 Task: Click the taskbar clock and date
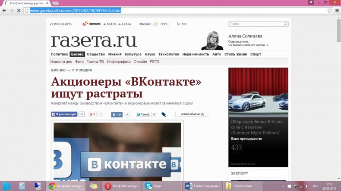[329, 186]
